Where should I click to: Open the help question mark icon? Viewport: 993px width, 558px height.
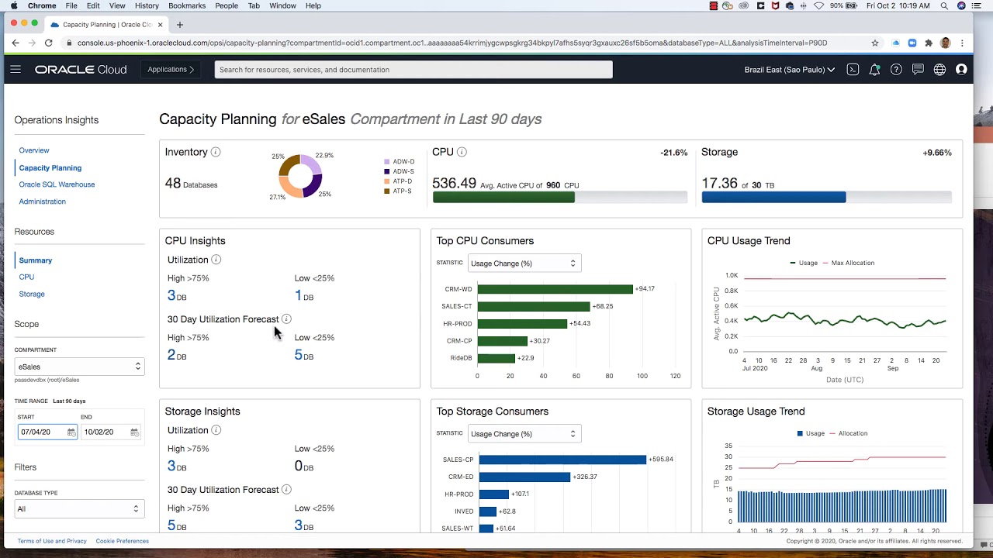coord(896,69)
